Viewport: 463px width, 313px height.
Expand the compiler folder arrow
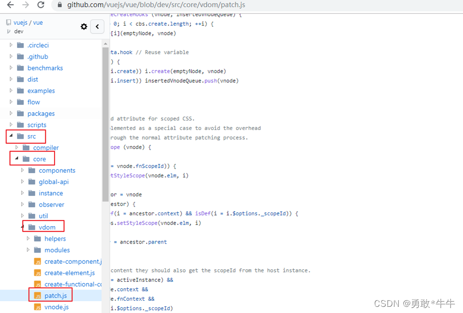pos(16,147)
